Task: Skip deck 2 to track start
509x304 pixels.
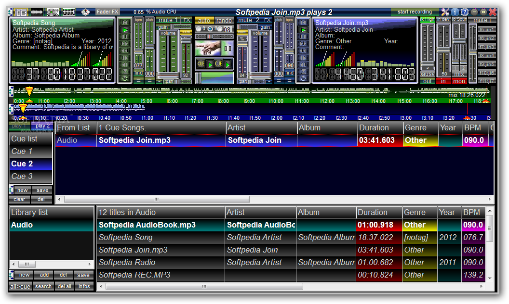Action: (x=303, y=22)
